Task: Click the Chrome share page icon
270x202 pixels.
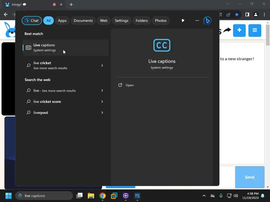Action: (x=228, y=15)
